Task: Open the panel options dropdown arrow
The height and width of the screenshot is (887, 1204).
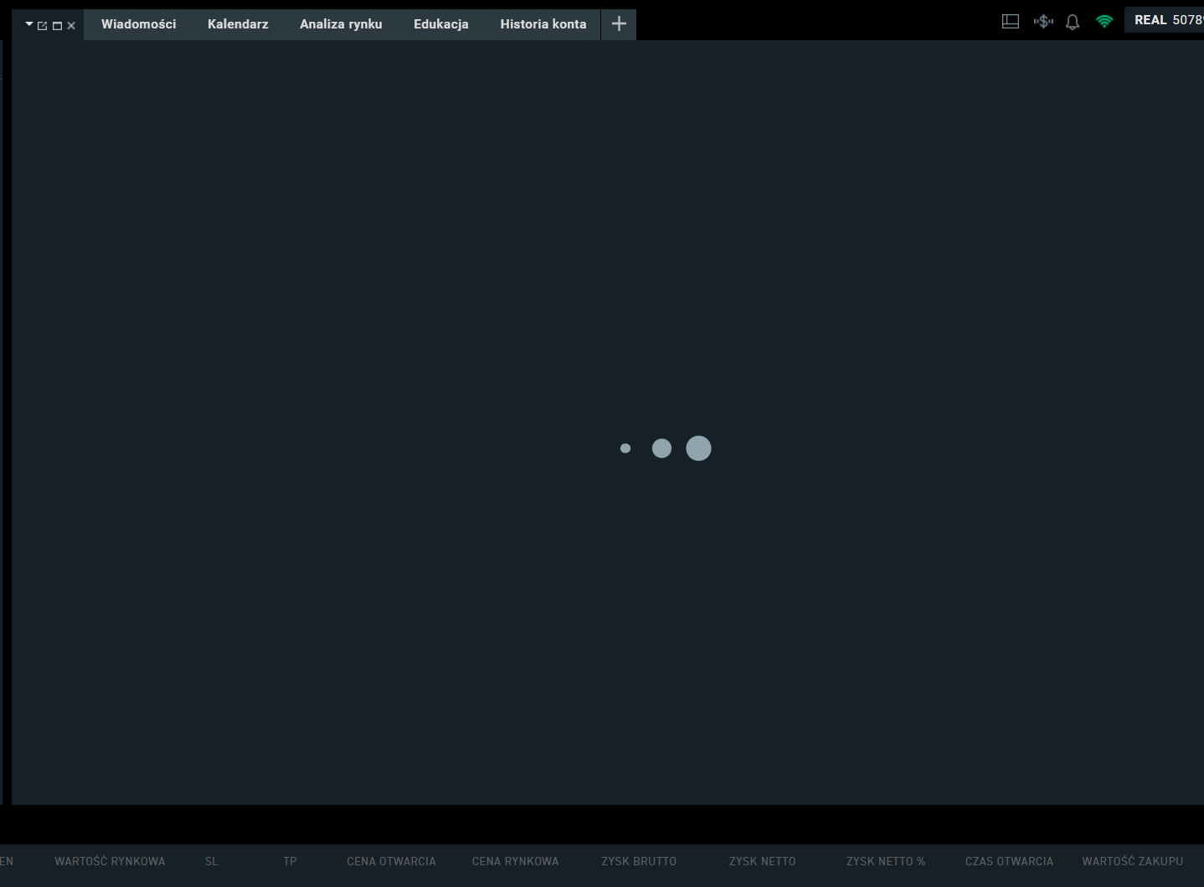Action: 29,24
